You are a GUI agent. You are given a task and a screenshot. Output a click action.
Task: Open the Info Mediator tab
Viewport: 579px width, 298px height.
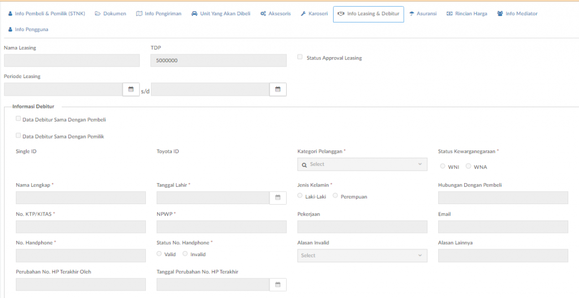coord(517,14)
